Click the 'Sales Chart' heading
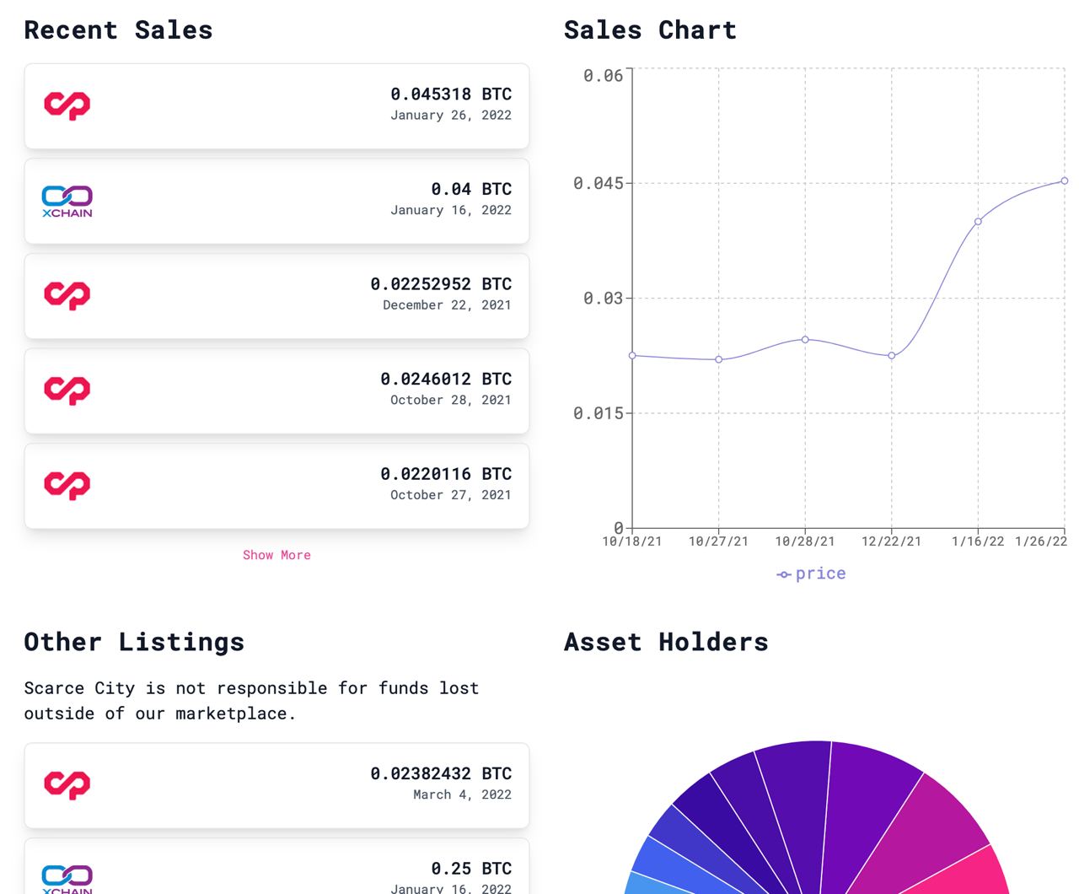The width and height of the screenshot is (1079, 894). coord(650,30)
